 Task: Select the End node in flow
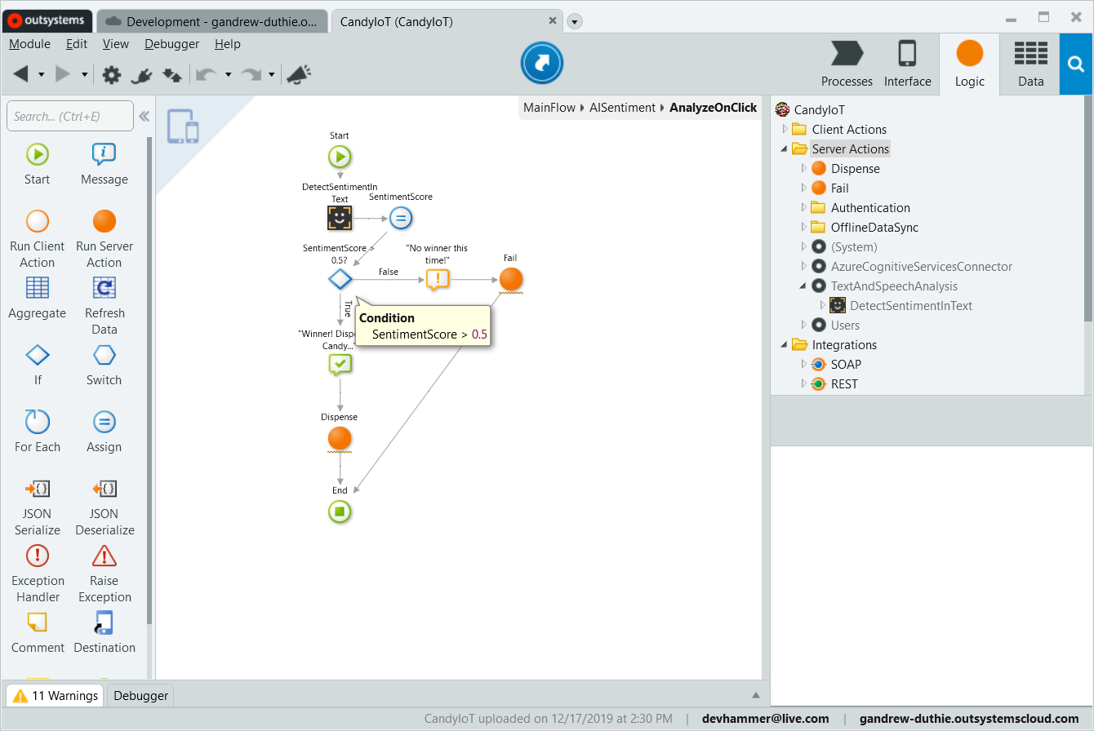(340, 512)
